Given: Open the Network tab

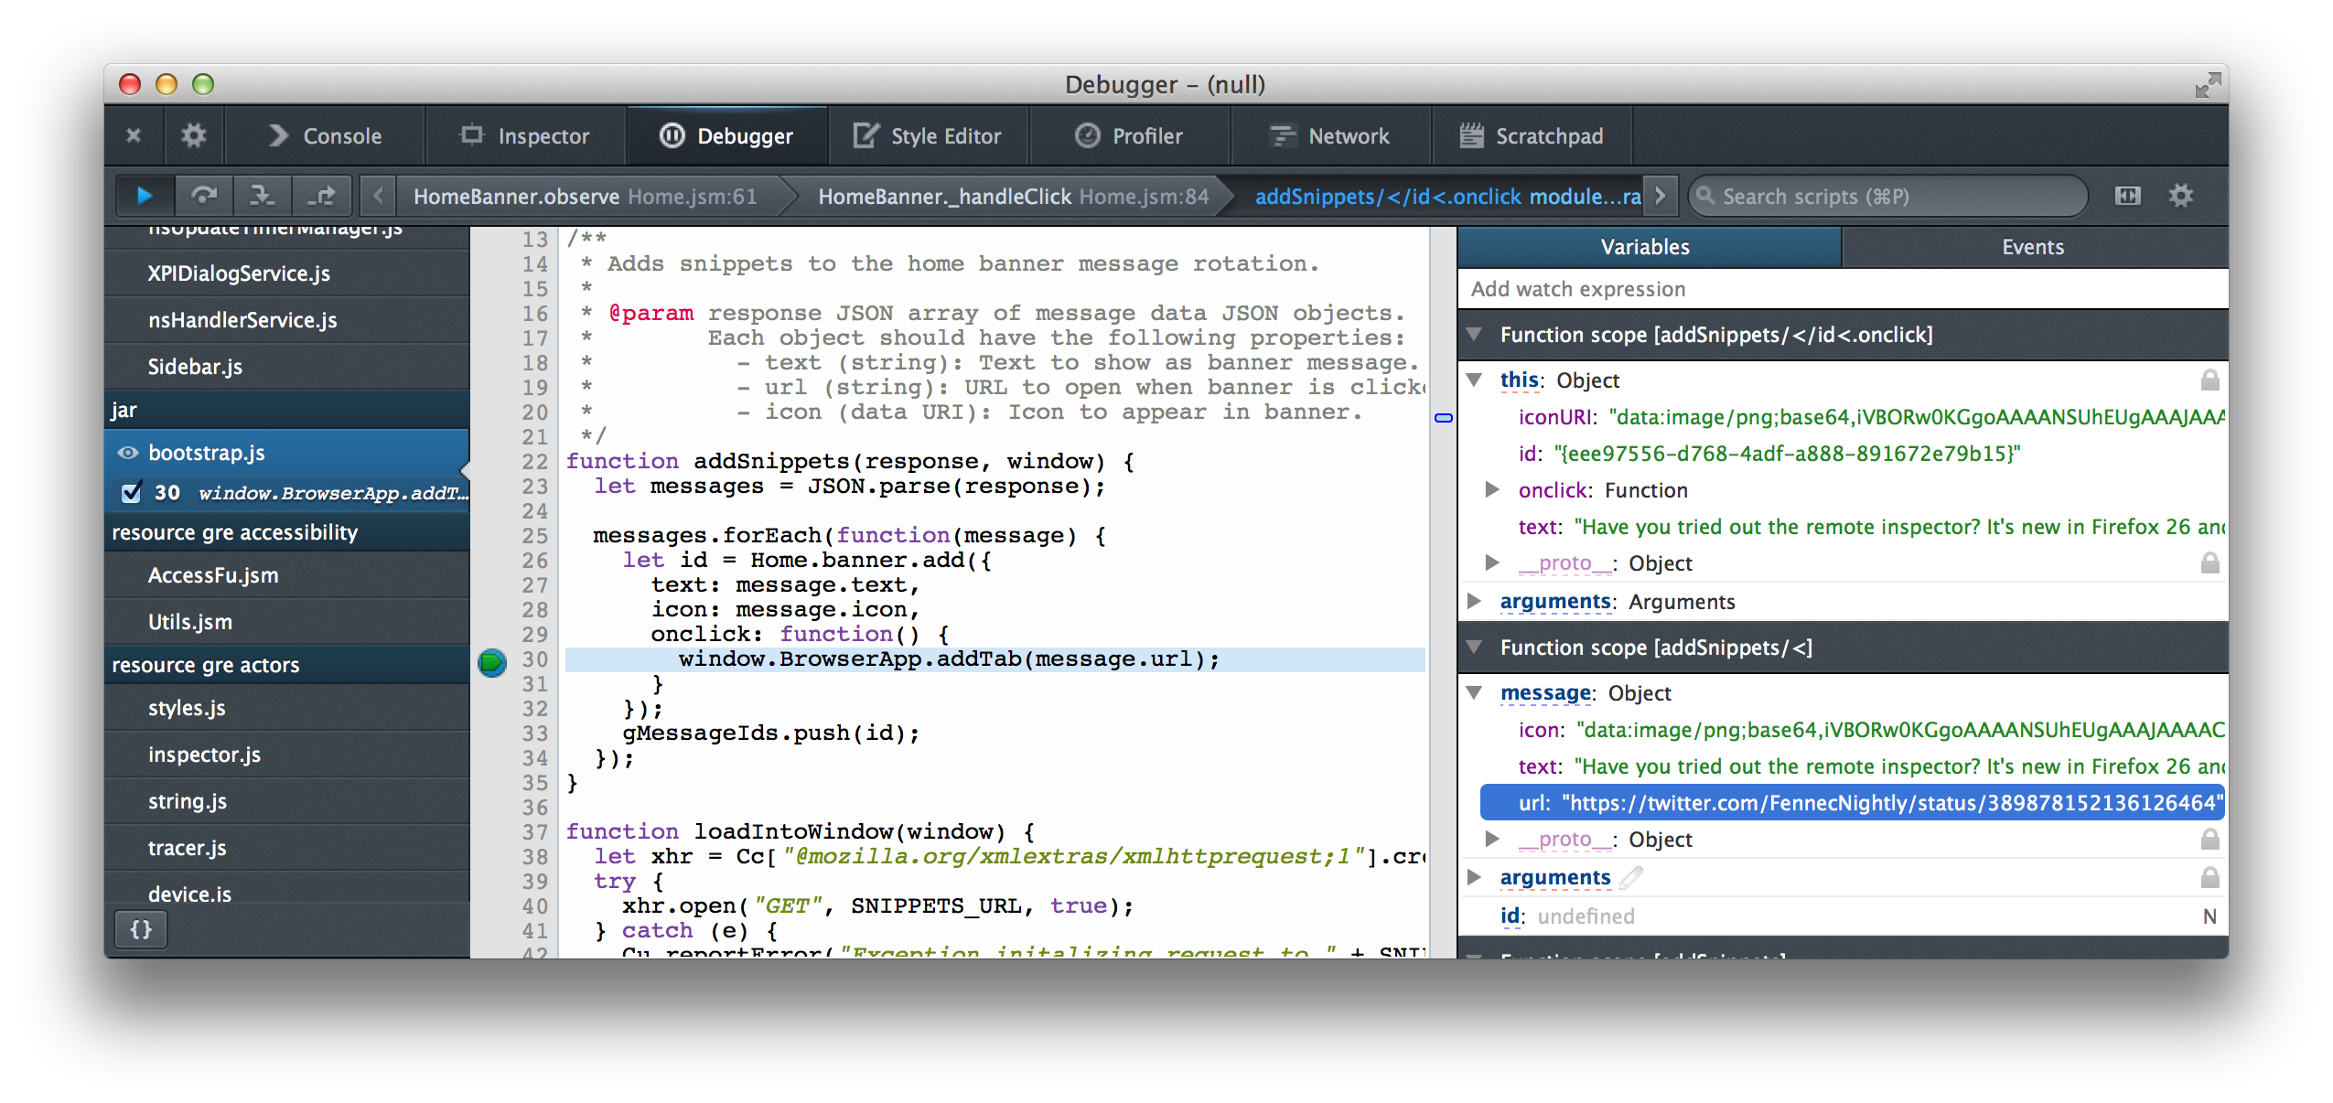Looking at the screenshot, I should (1331, 136).
